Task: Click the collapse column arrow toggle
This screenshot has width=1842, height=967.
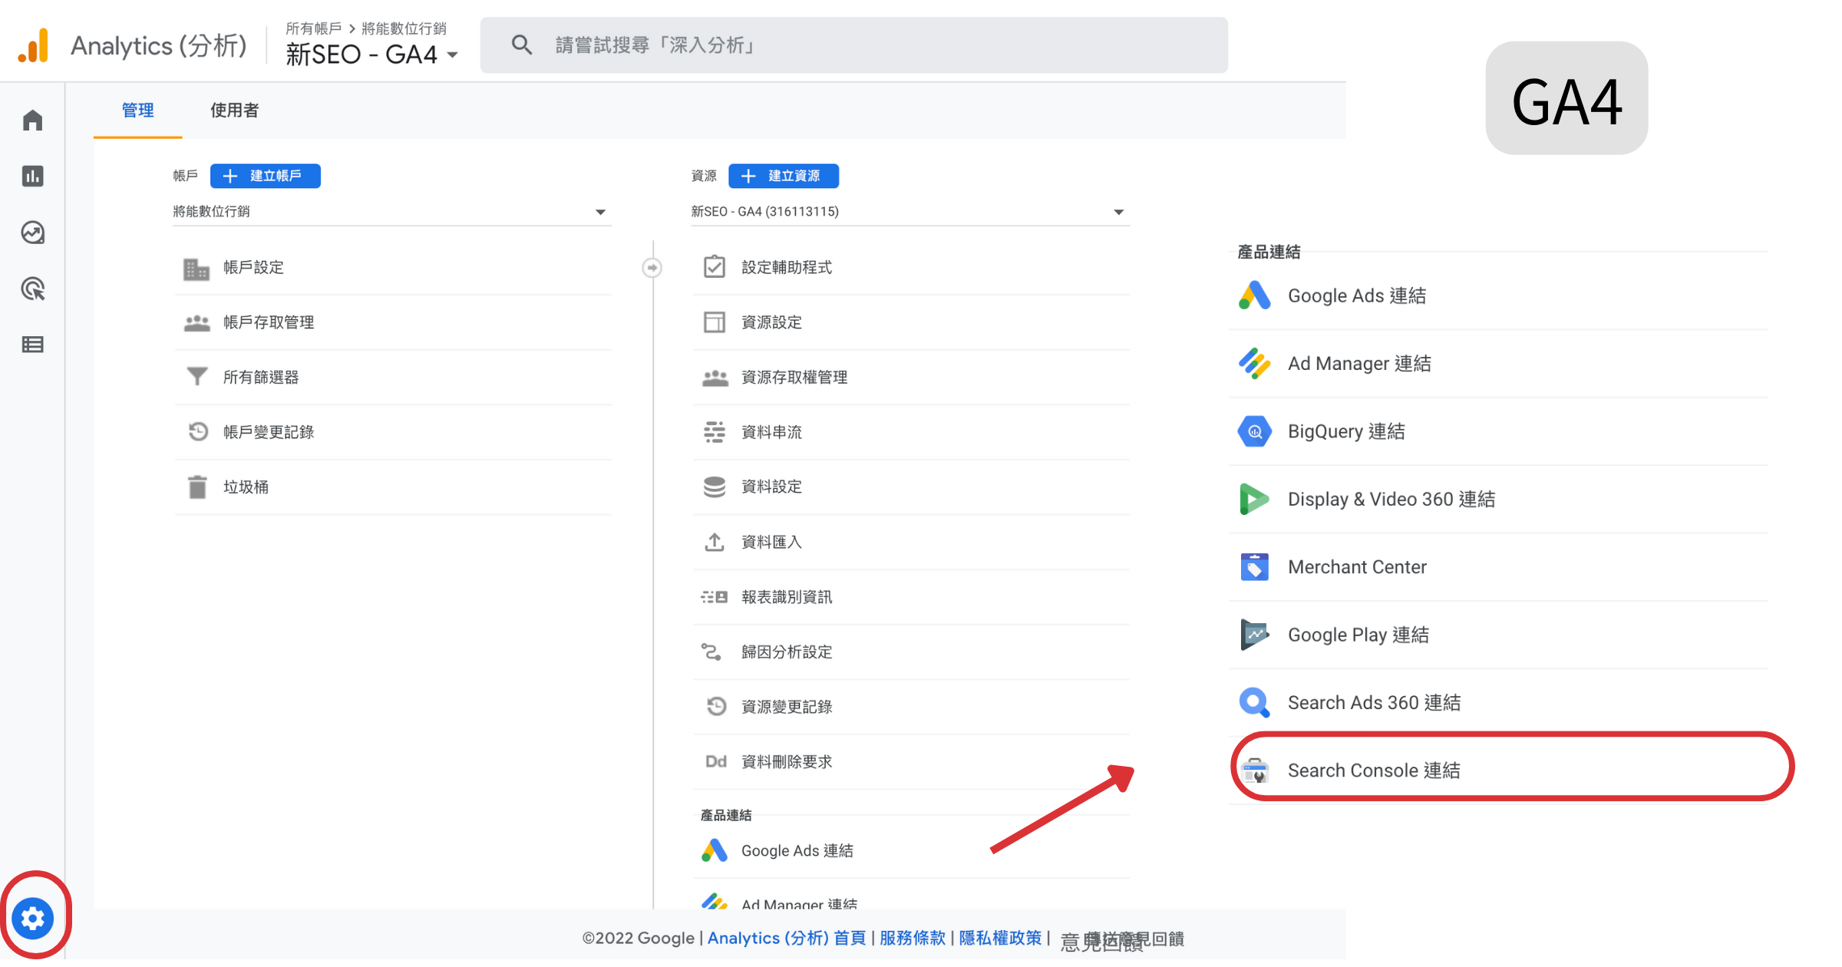Action: 652,268
